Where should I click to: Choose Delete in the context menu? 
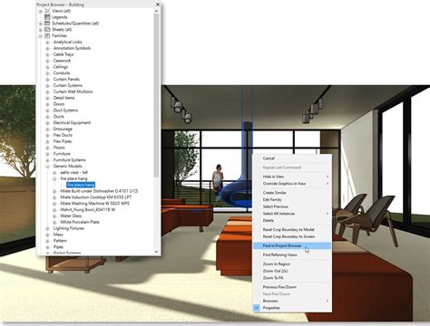coord(292,220)
